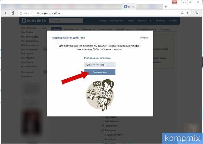Toggle the Документы checkbox in the list
This screenshot has height=144, width=203.
(103, 130)
